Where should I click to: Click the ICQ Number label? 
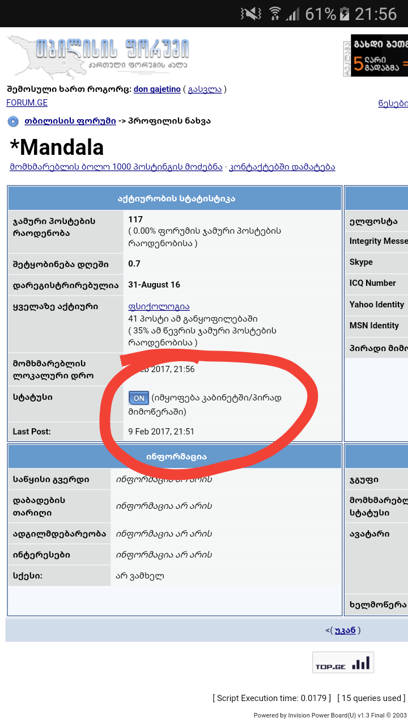(x=373, y=282)
